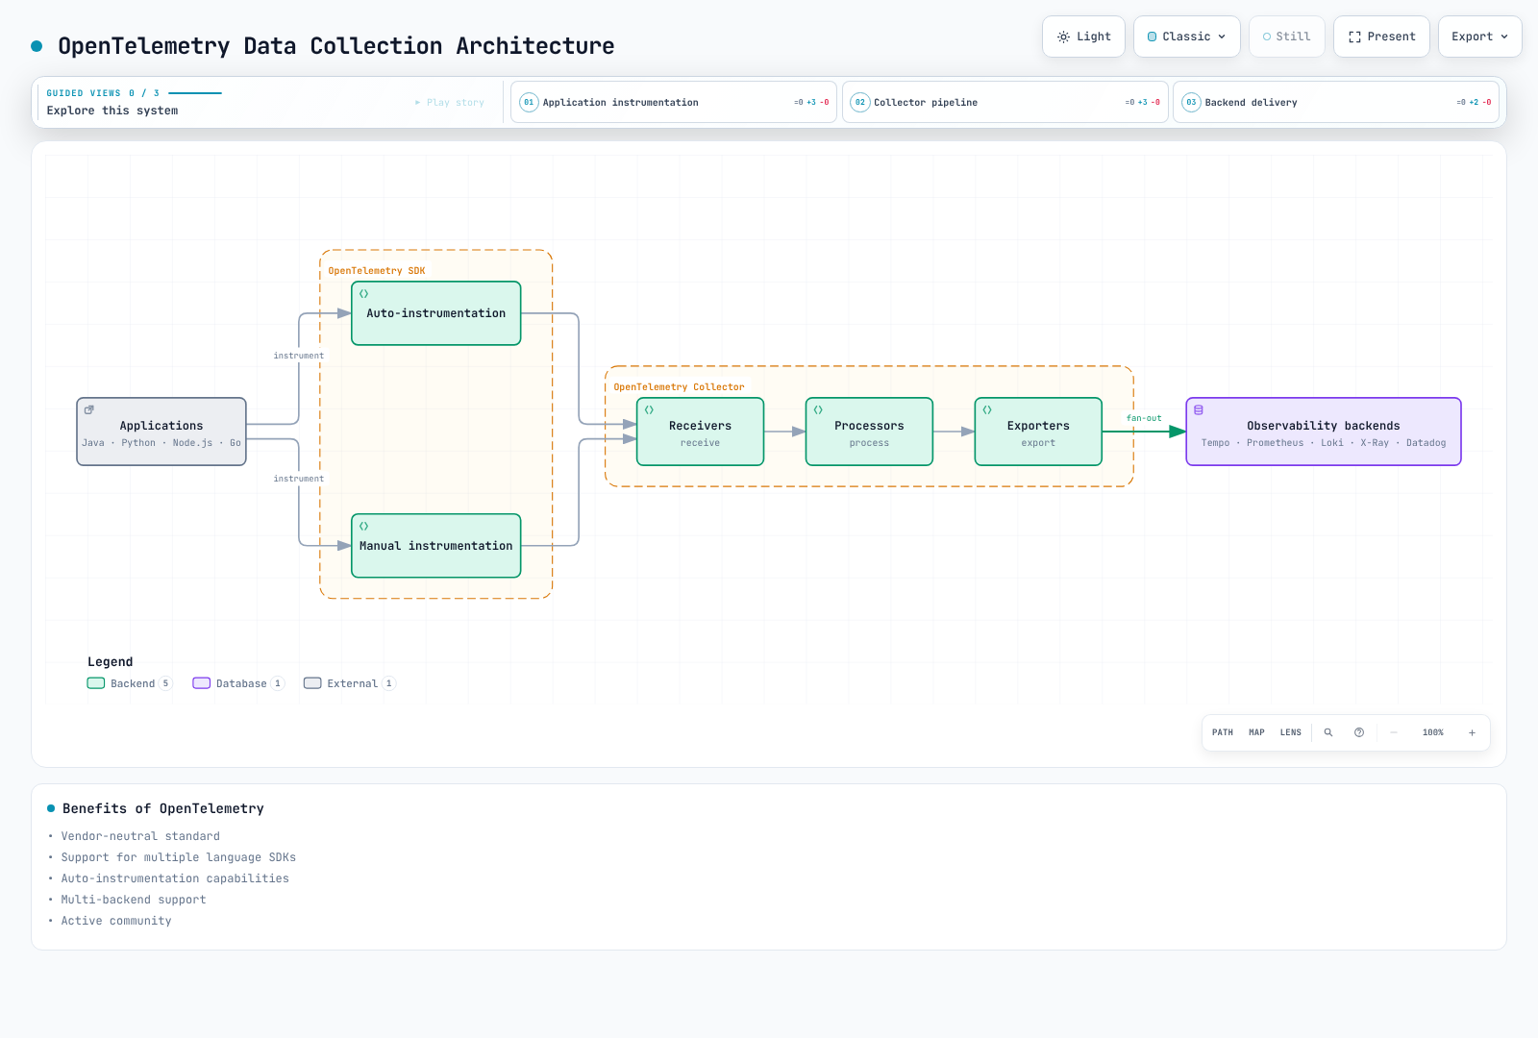The image size is (1538, 1038).
Task: Select the Manual instrumentation node
Action: click(x=436, y=546)
